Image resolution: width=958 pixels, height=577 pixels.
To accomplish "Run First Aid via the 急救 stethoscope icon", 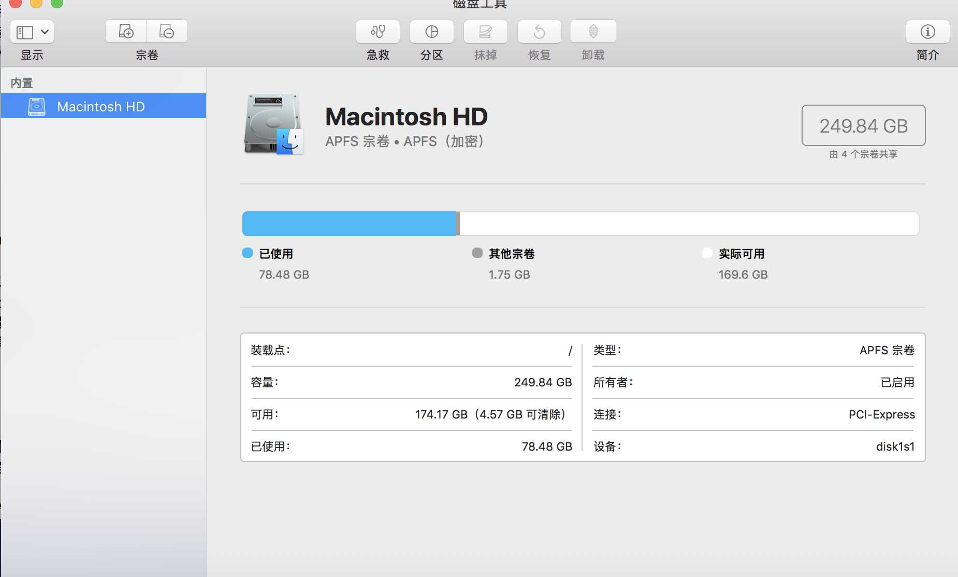I will coord(378,32).
